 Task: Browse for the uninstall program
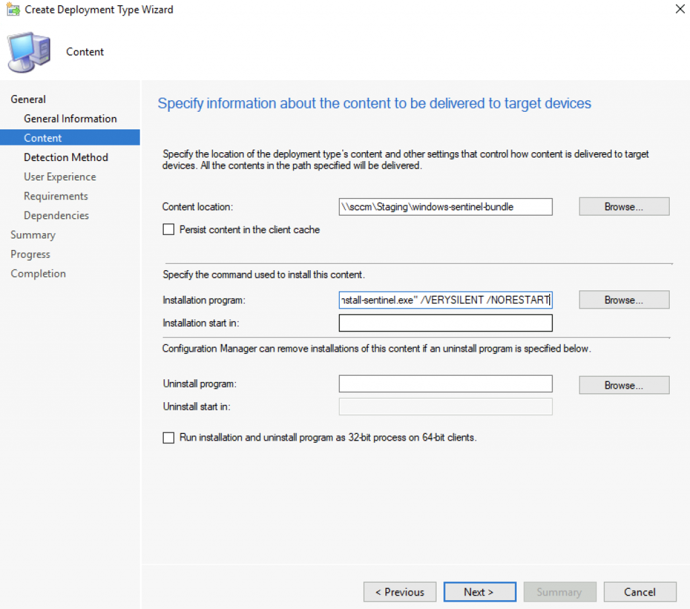pos(623,385)
